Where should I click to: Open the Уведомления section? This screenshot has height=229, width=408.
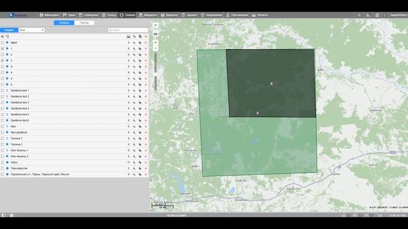tap(212, 15)
